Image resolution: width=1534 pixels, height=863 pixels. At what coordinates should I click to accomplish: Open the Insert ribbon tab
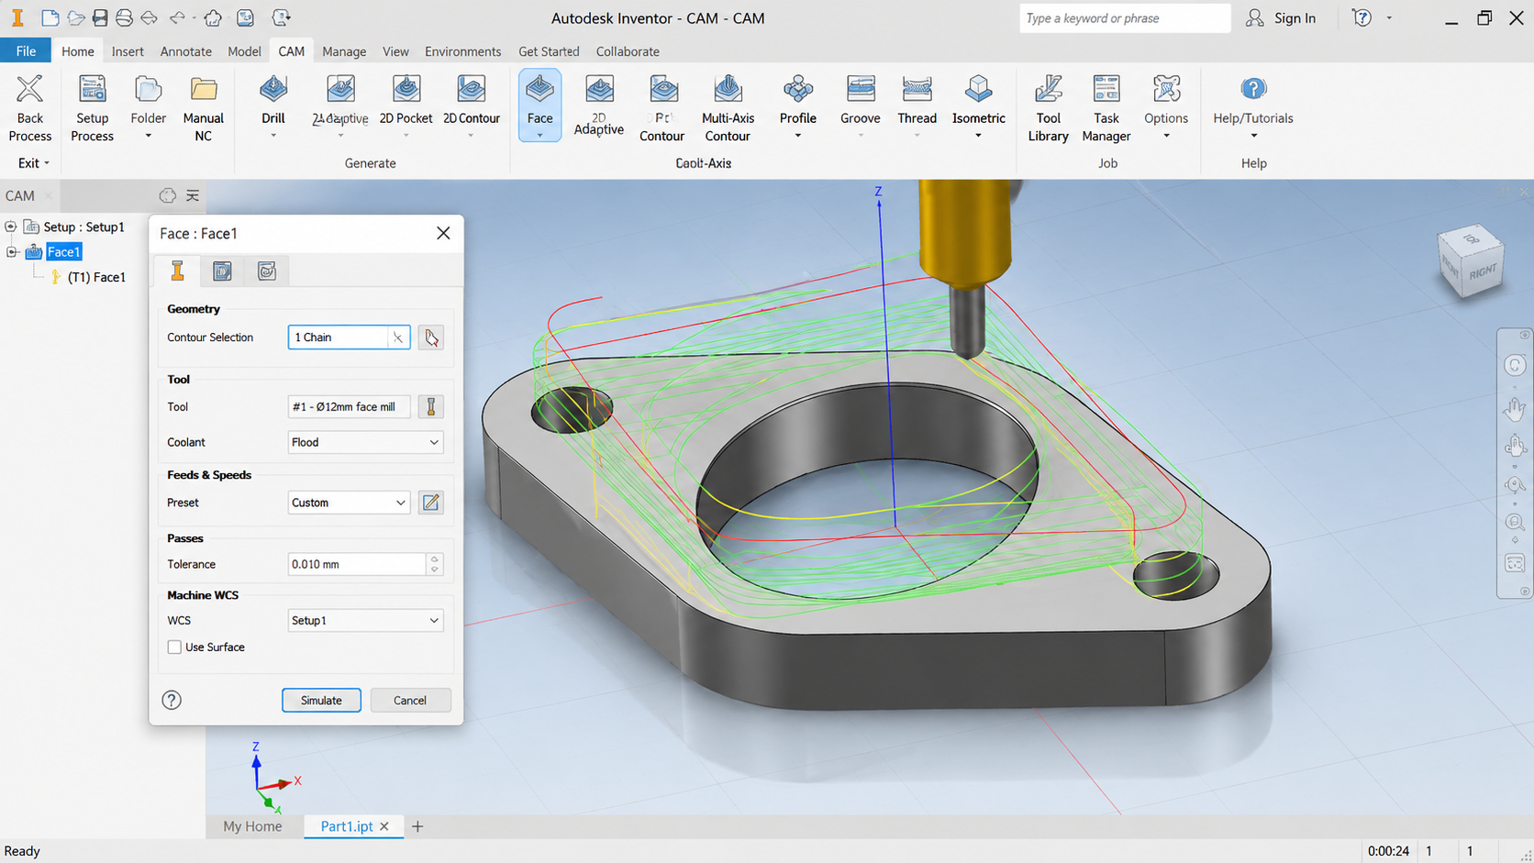click(x=128, y=51)
